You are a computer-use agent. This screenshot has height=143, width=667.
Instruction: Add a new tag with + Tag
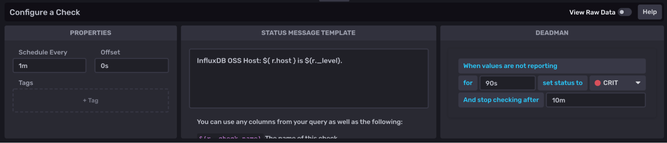click(x=90, y=101)
